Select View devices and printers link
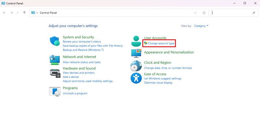The height and width of the screenshot is (134, 260). coord(79,73)
